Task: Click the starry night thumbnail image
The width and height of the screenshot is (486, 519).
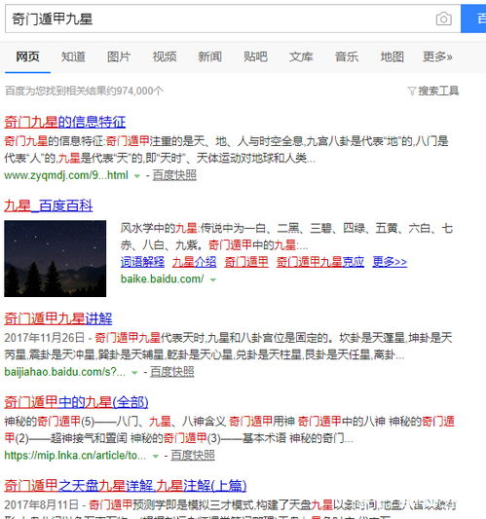Action: pyautogui.click(x=55, y=258)
